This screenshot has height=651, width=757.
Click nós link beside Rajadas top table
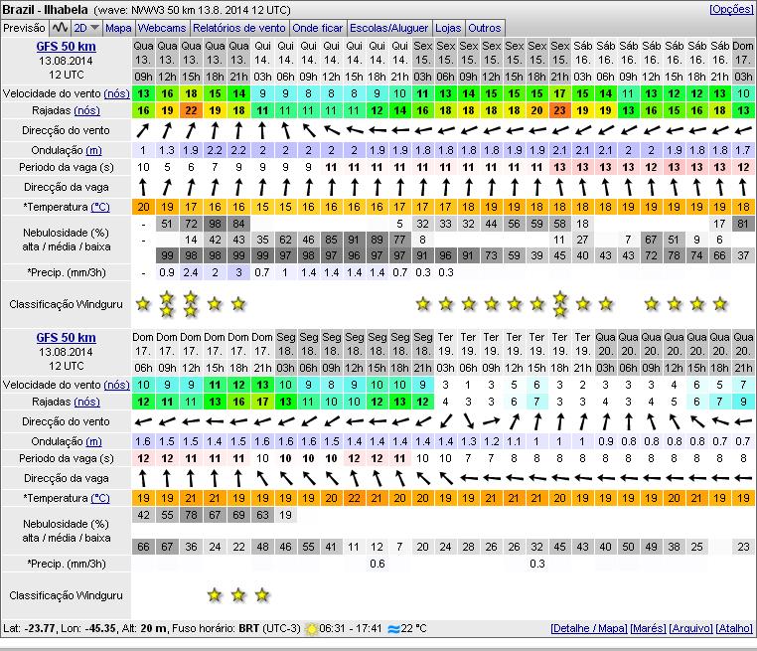point(86,110)
